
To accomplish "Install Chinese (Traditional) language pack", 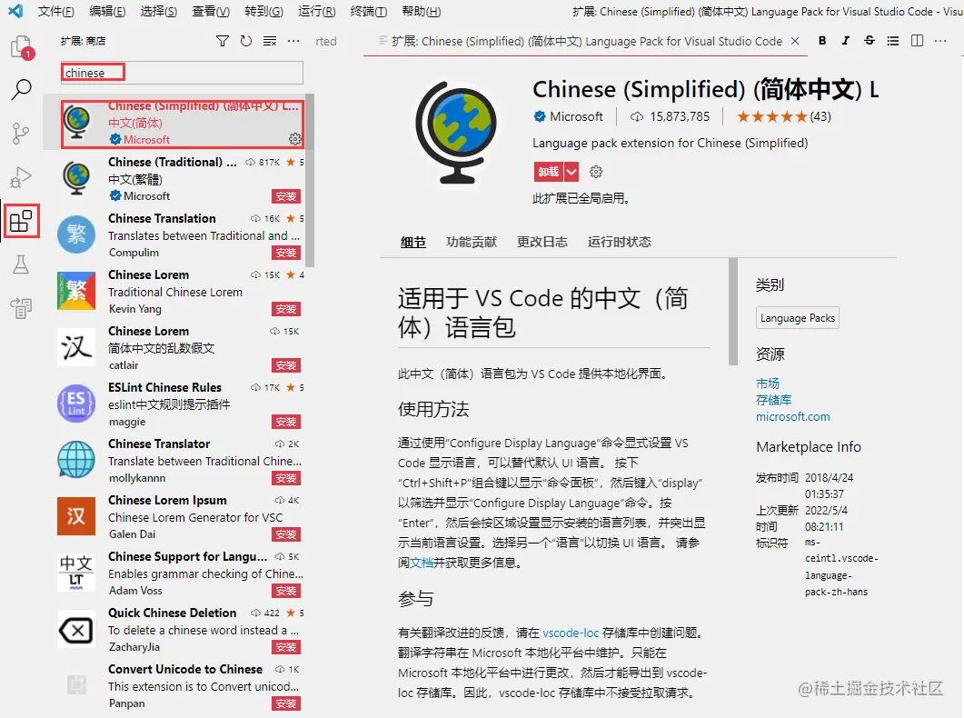I will click(286, 196).
